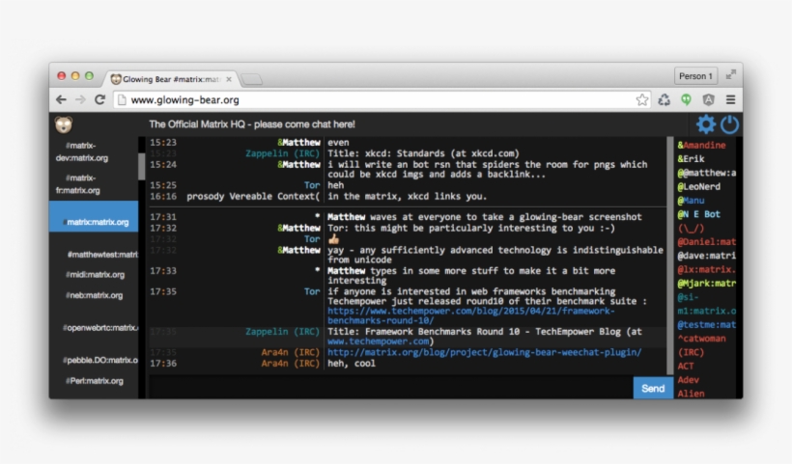Click the channel list scrollbar thumb
The height and width of the screenshot is (464, 792).
pyautogui.click(x=142, y=166)
